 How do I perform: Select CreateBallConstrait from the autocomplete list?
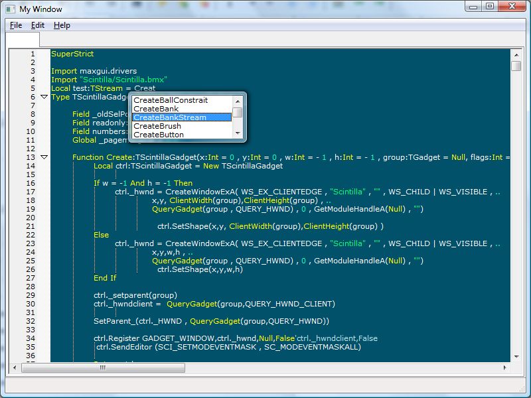tap(171, 100)
